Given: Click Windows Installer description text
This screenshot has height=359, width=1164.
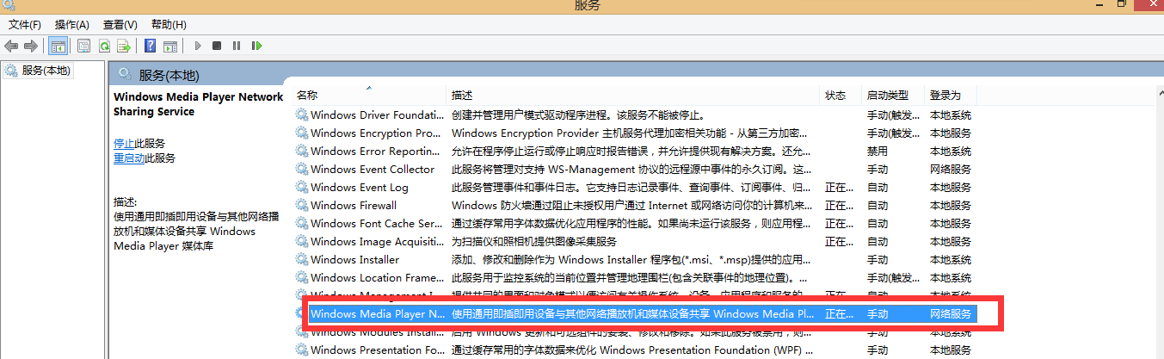Looking at the screenshot, I should [631, 259].
